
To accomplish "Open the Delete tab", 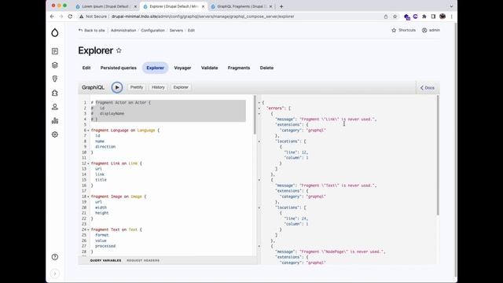I will coord(266,68).
